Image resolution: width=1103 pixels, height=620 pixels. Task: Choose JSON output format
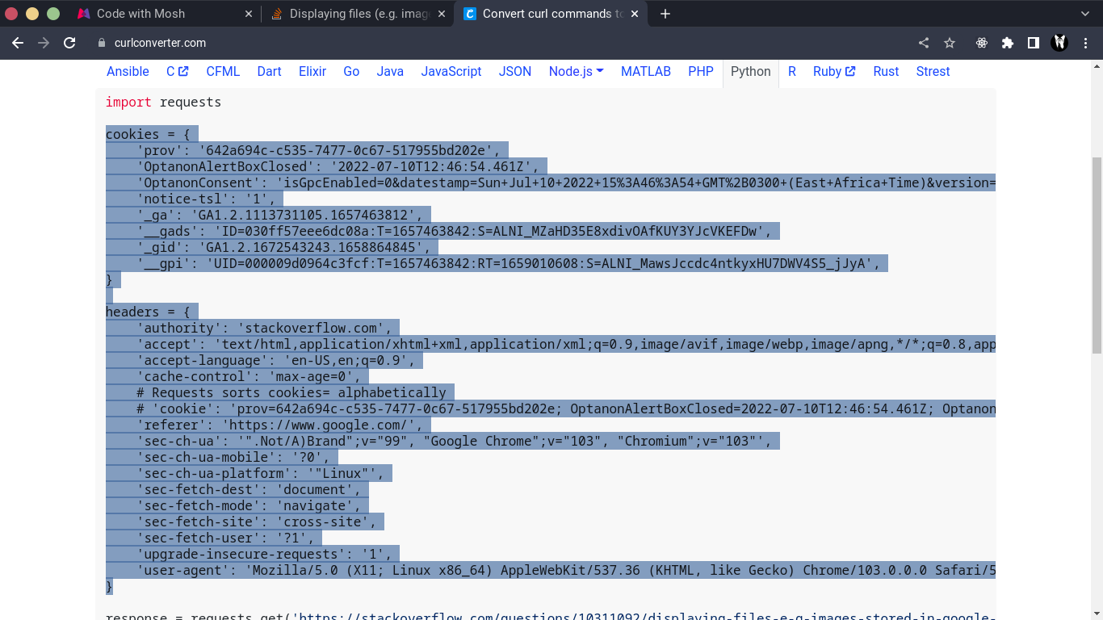tap(515, 71)
